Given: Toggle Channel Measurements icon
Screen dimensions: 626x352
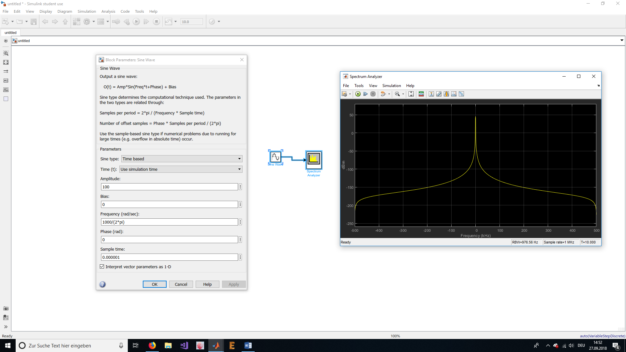Looking at the screenshot, I should pyautogui.click(x=446, y=94).
